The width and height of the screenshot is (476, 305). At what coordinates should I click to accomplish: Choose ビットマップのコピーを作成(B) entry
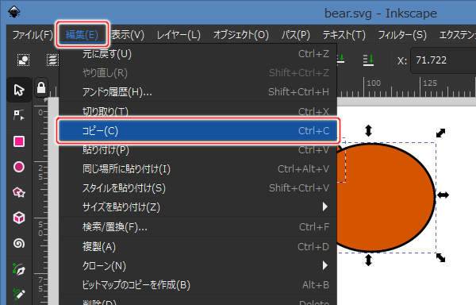point(198,285)
